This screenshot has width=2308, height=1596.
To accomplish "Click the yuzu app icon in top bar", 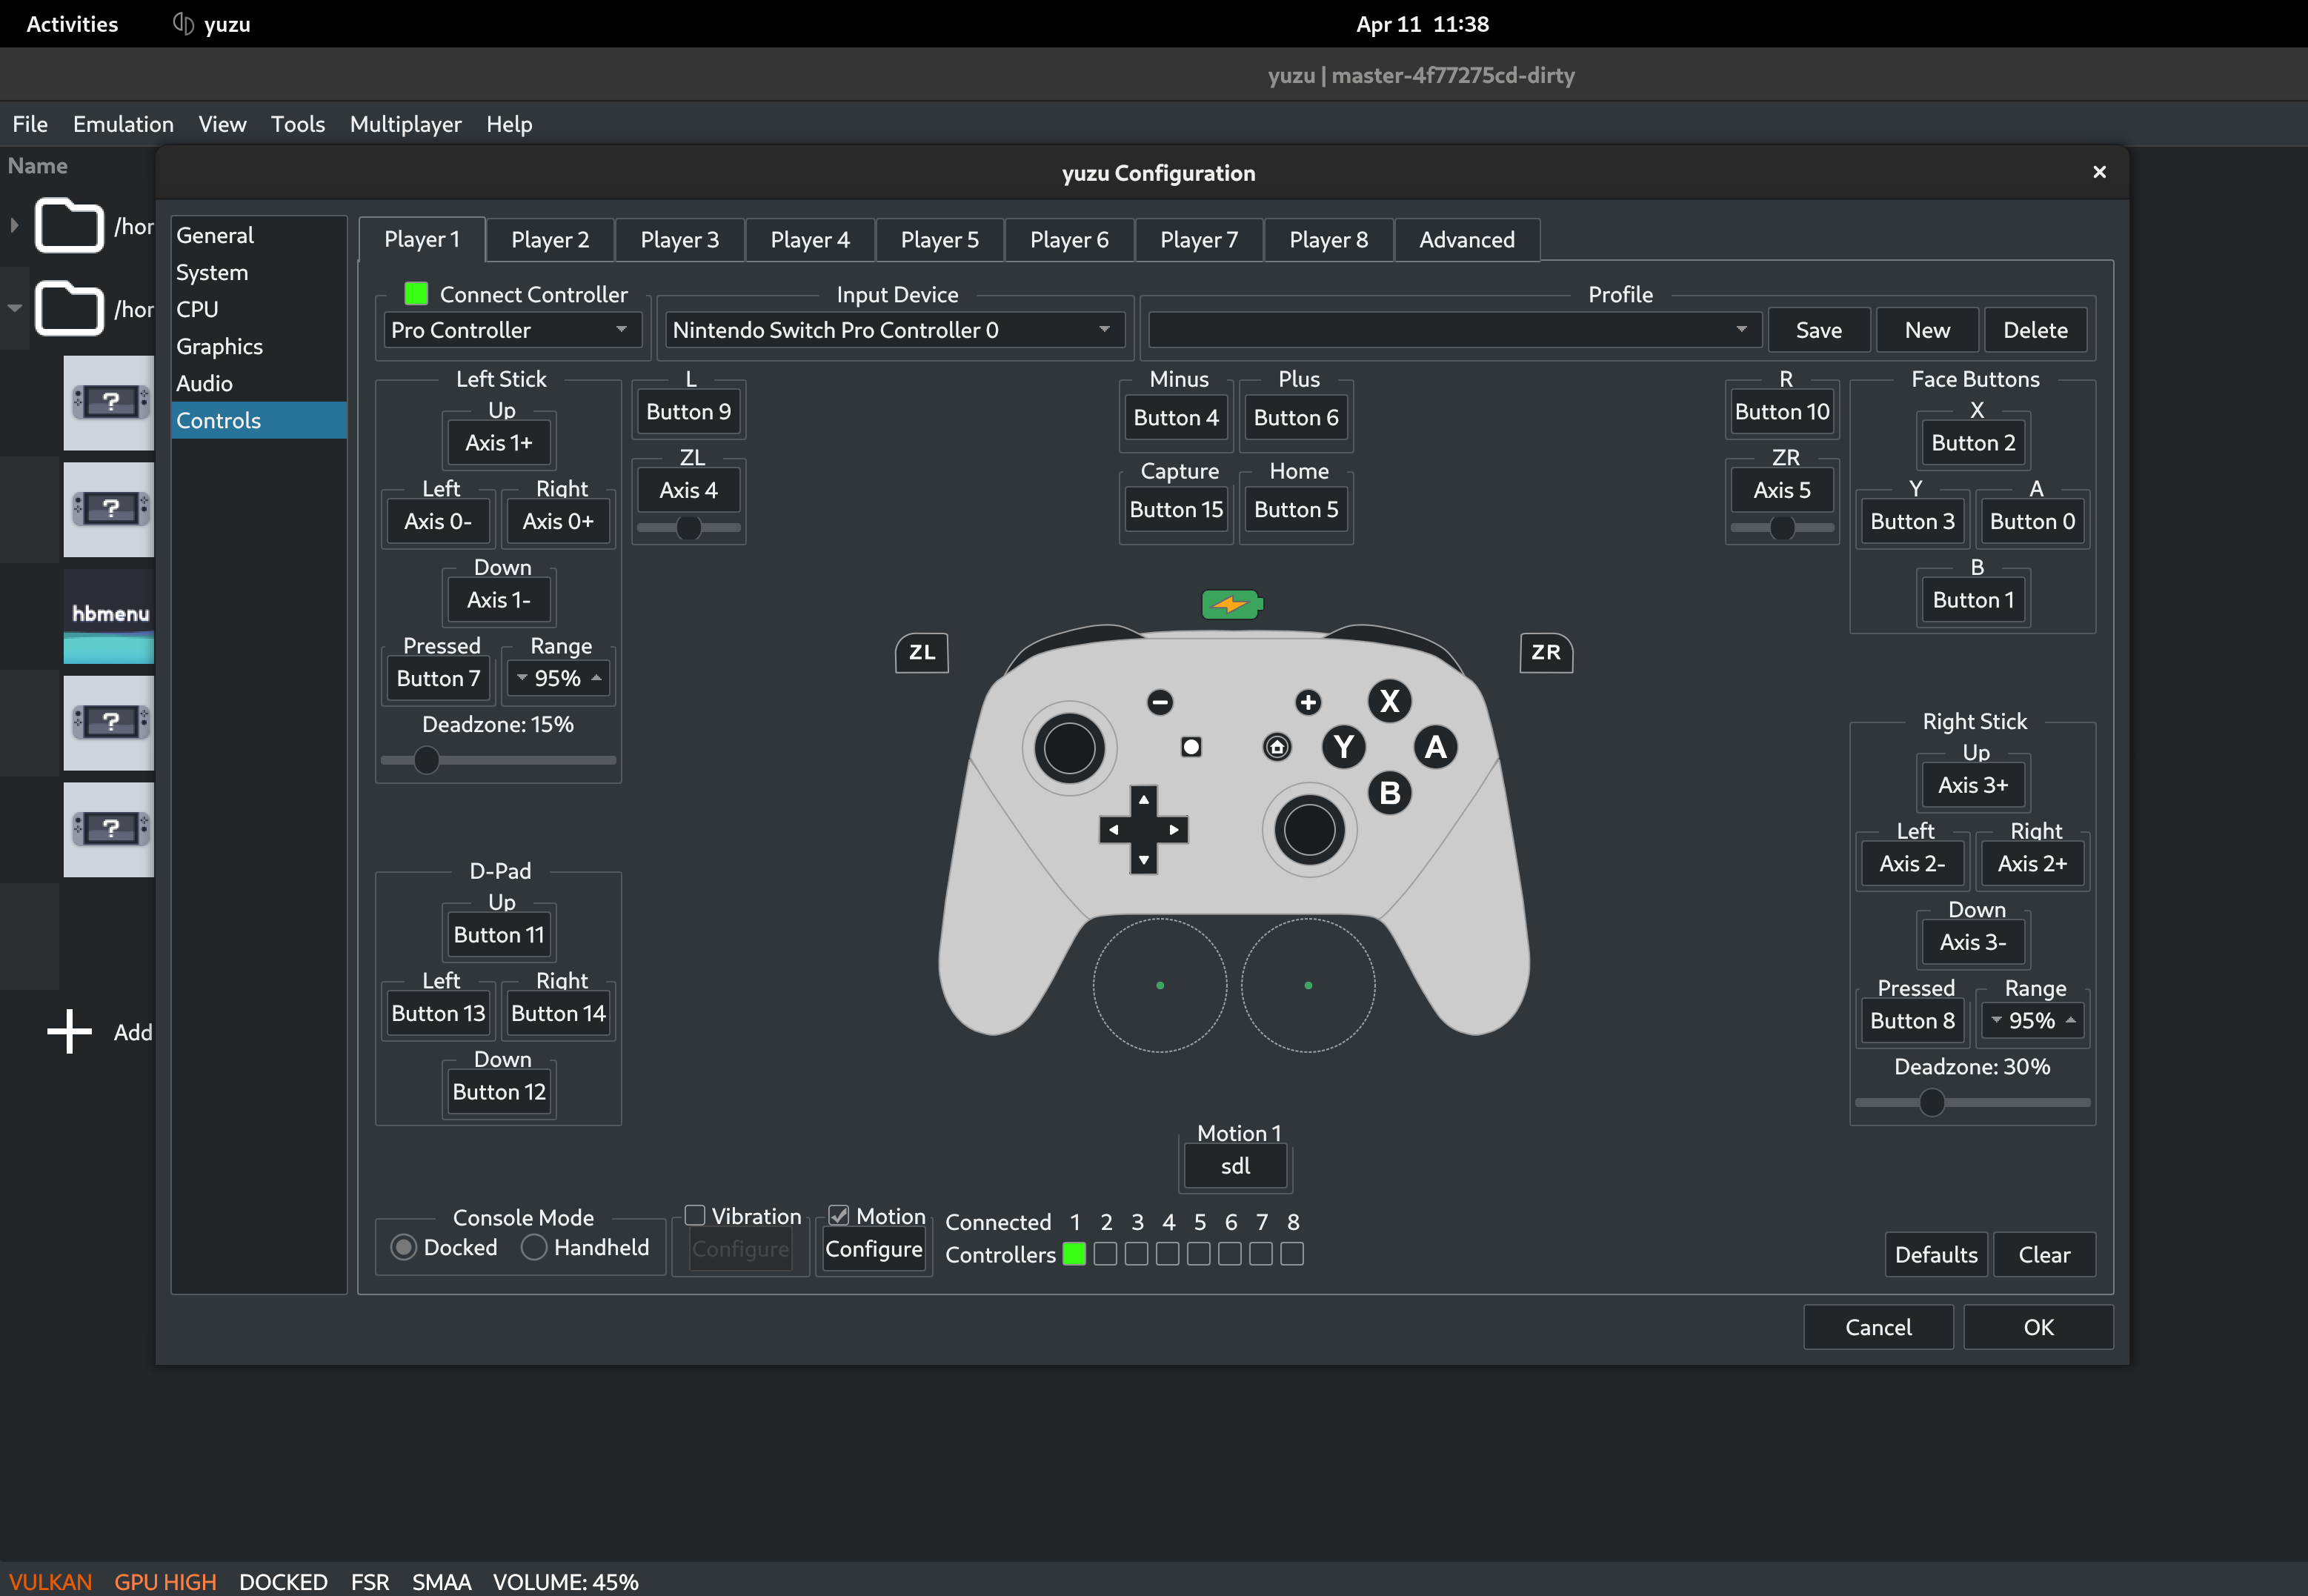I will pyautogui.click(x=183, y=23).
